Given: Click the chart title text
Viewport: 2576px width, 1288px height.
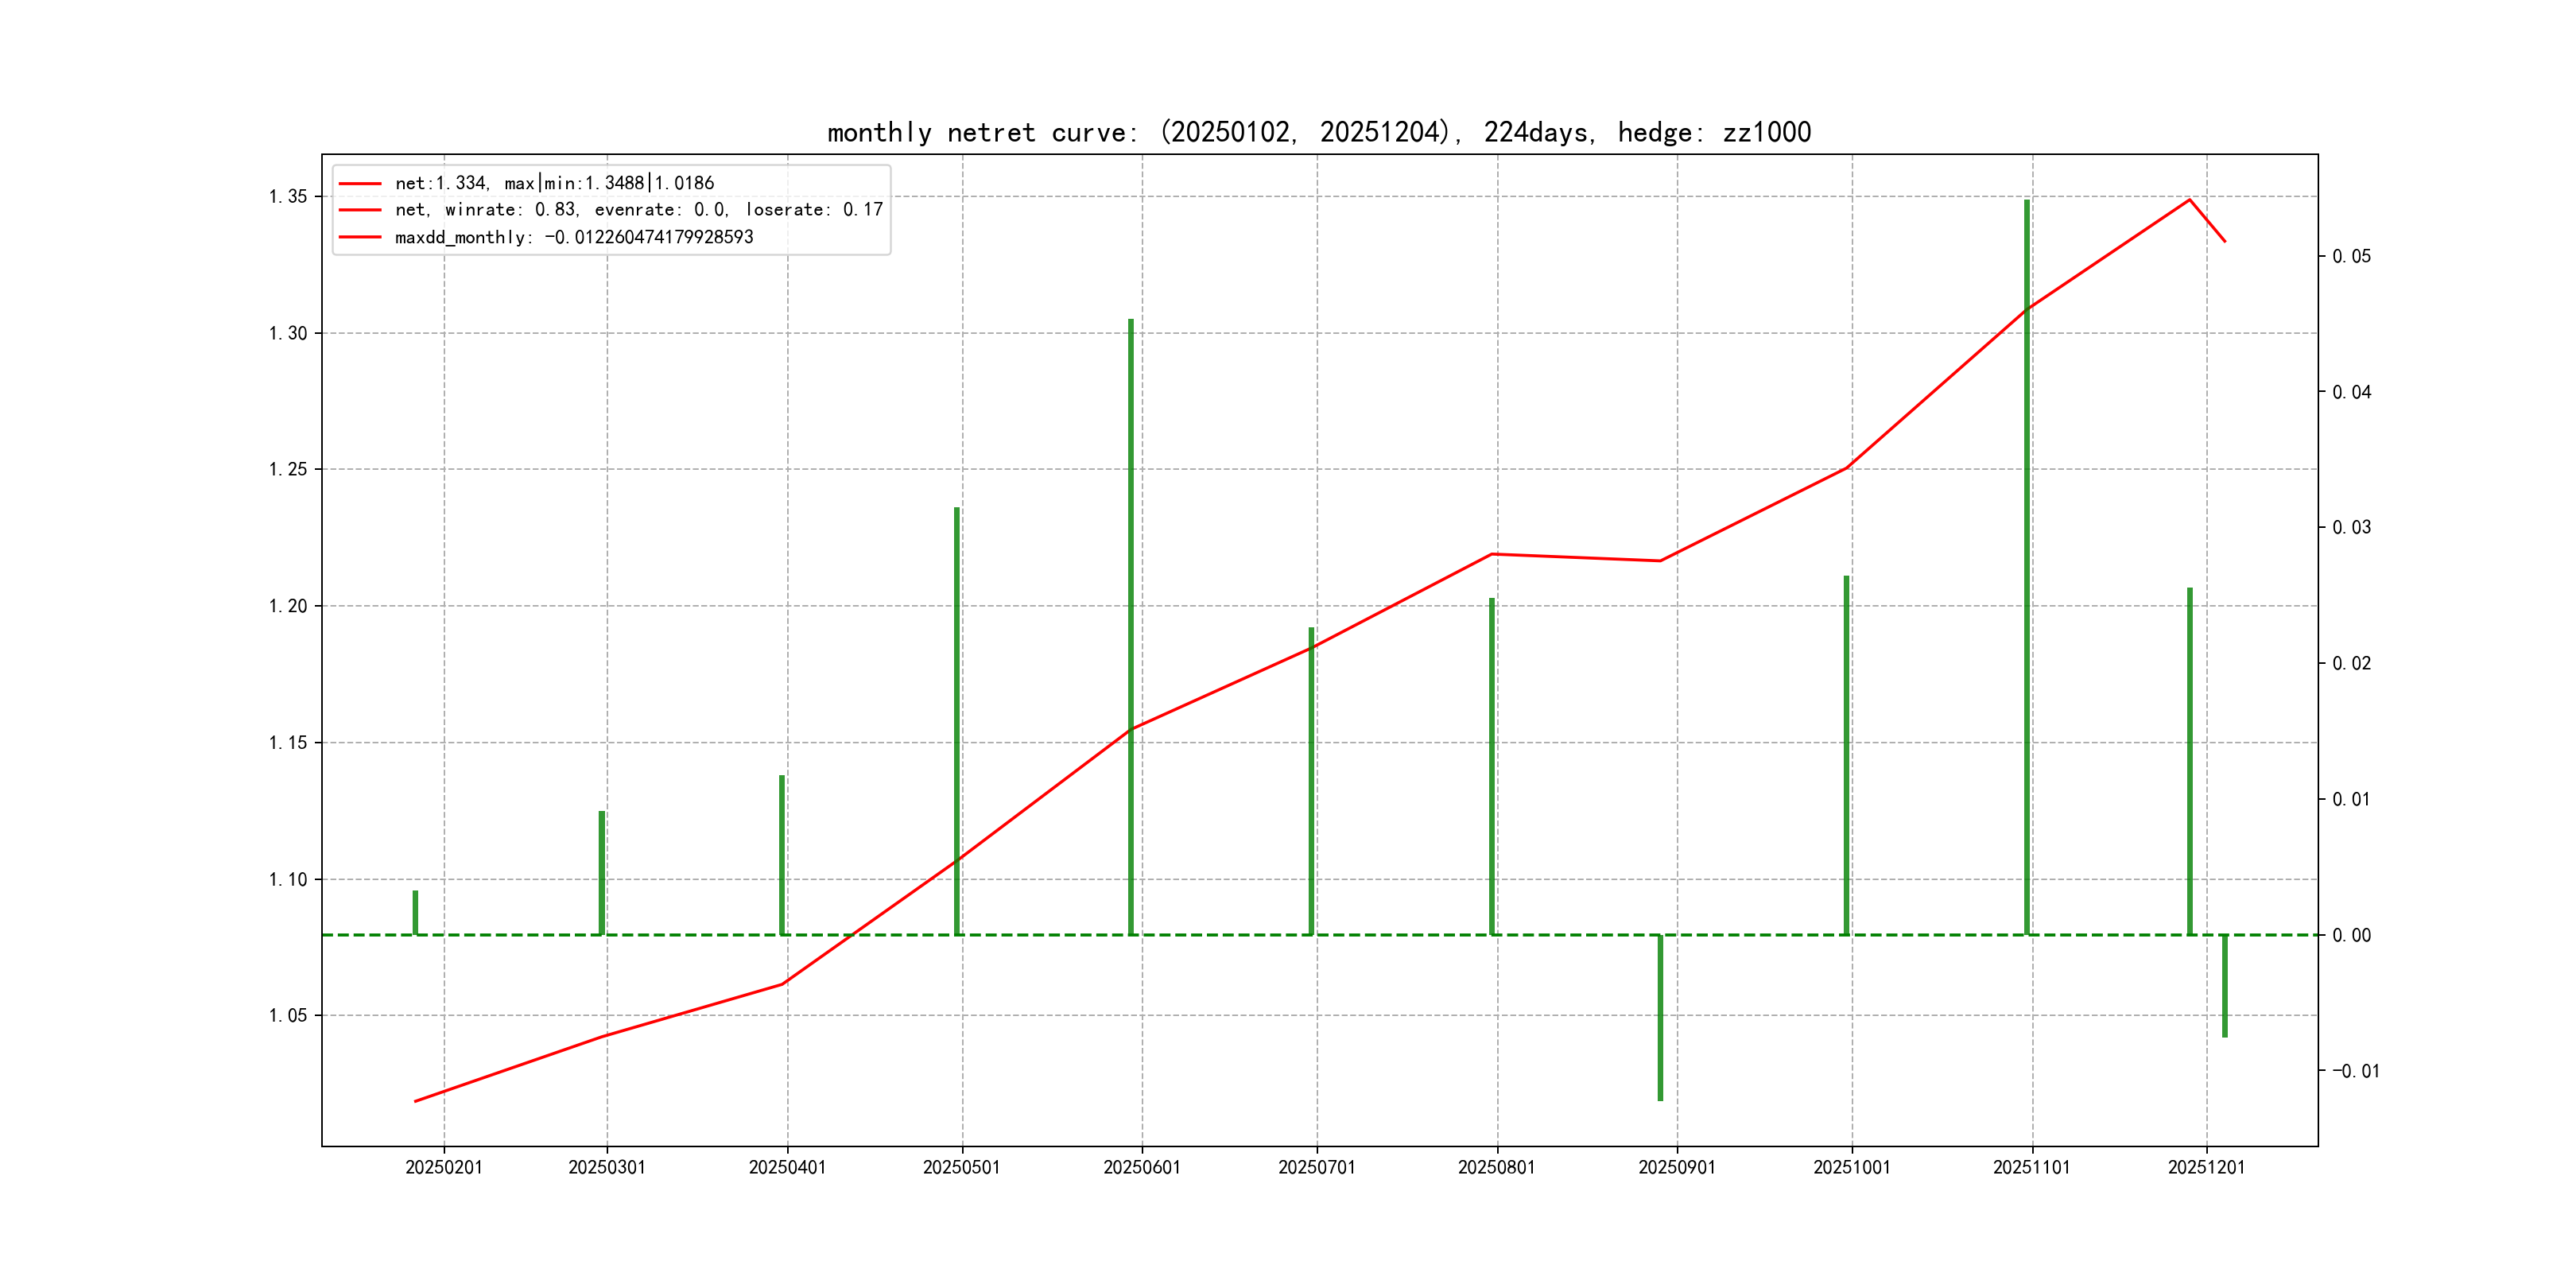Looking at the screenshot, I should [1318, 132].
